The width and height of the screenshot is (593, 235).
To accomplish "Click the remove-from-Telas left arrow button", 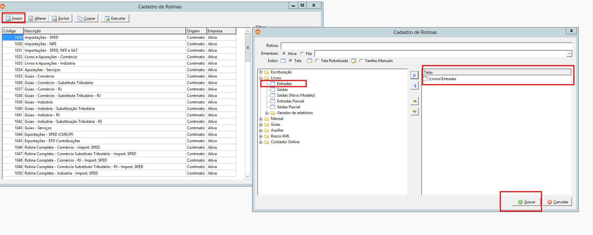I will point(414,86).
